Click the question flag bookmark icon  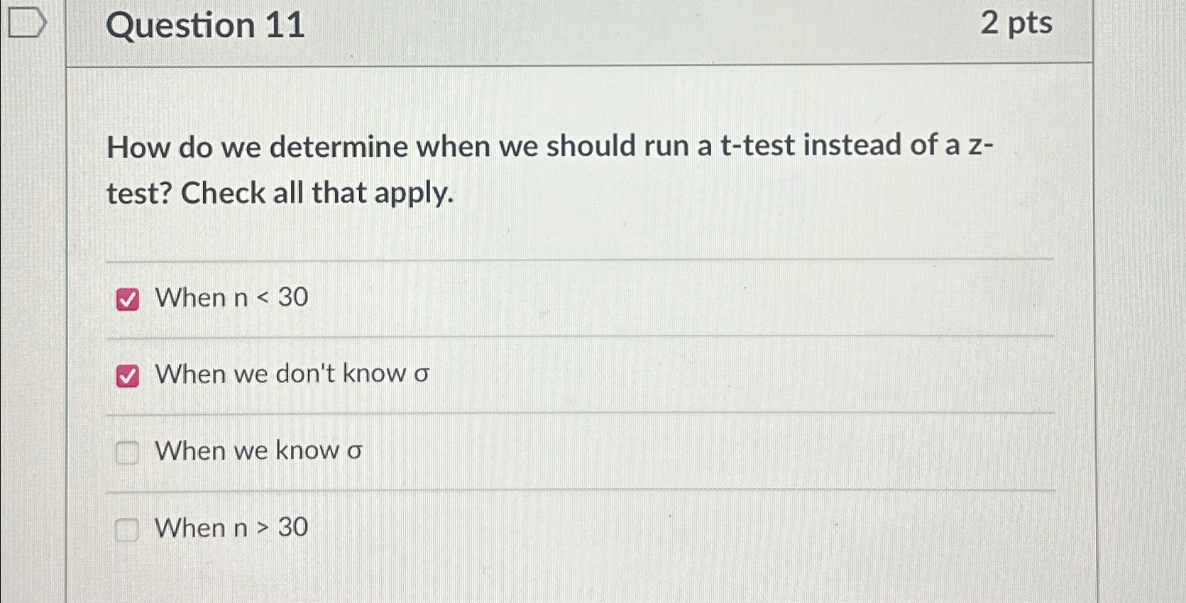[26, 21]
